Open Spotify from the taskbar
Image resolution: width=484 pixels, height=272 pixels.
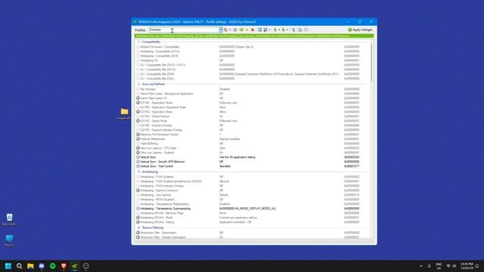[x=53, y=266]
